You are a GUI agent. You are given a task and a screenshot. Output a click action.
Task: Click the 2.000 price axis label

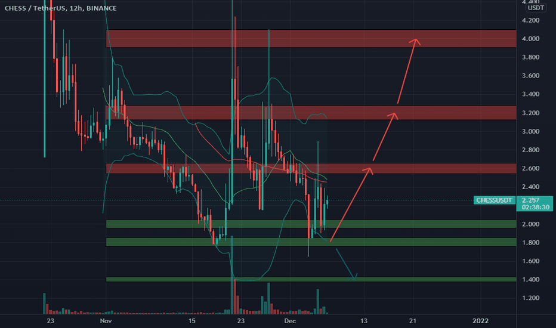click(x=530, y=224)
